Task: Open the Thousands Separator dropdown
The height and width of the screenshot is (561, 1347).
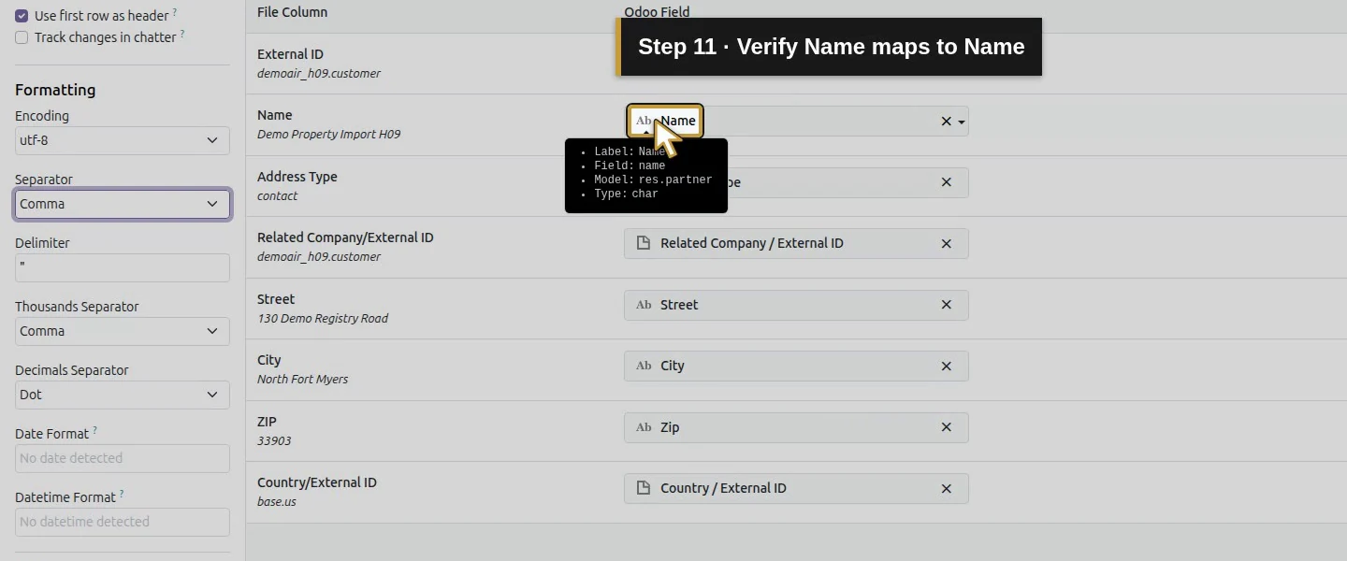Action: [x=123, y=331]
